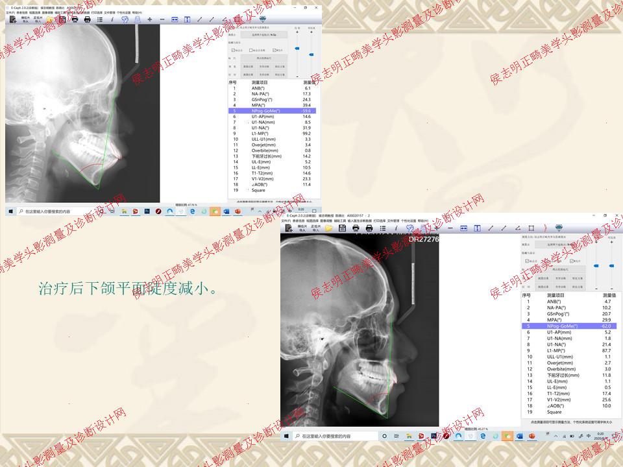Zoom out with the minus icon, upper E-Ceph window
This screenshot has width=623, height=467.
click(162, 19)
